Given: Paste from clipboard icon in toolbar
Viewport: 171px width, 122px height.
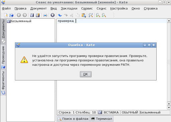Looking at the screenshot, I should pyautogui.click(x=83, y=15).
